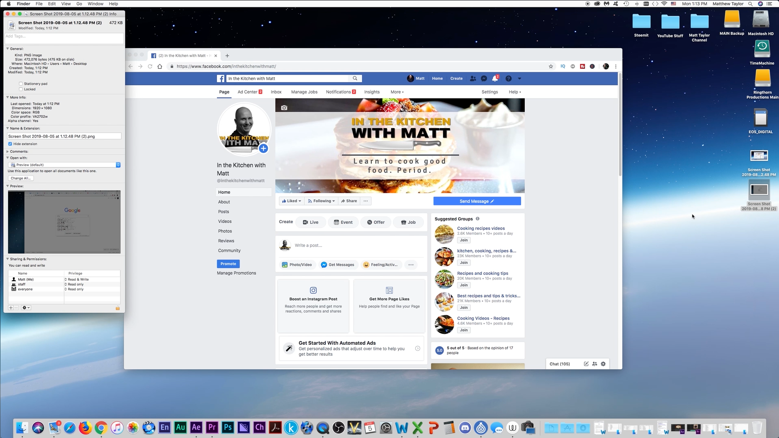Image resolution: width=779 pixels, height=438 pixels.
Task: Open the Chat settings gear
Action: point(603,364)
